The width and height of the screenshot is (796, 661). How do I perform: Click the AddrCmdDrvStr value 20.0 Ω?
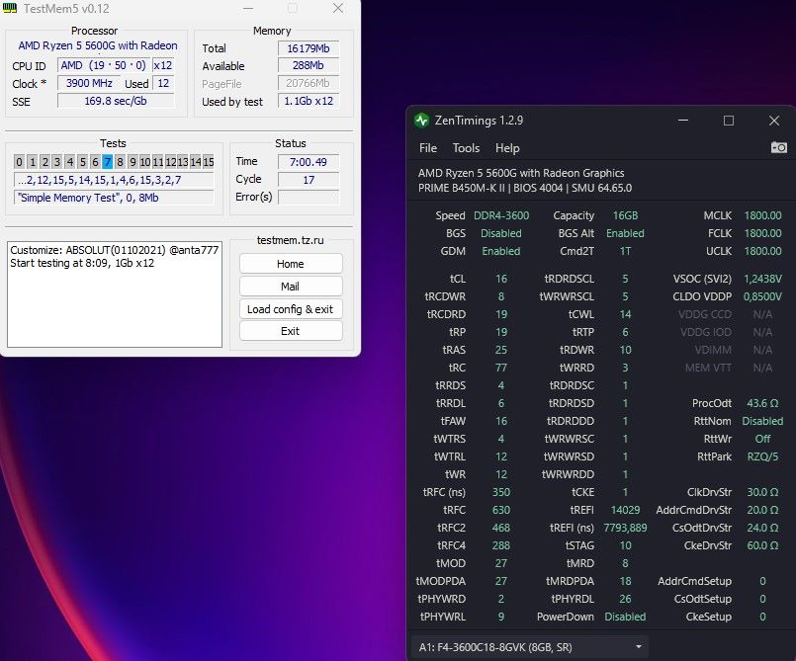[762, 510]
